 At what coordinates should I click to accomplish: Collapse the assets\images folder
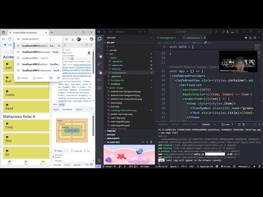pos(129,88)
